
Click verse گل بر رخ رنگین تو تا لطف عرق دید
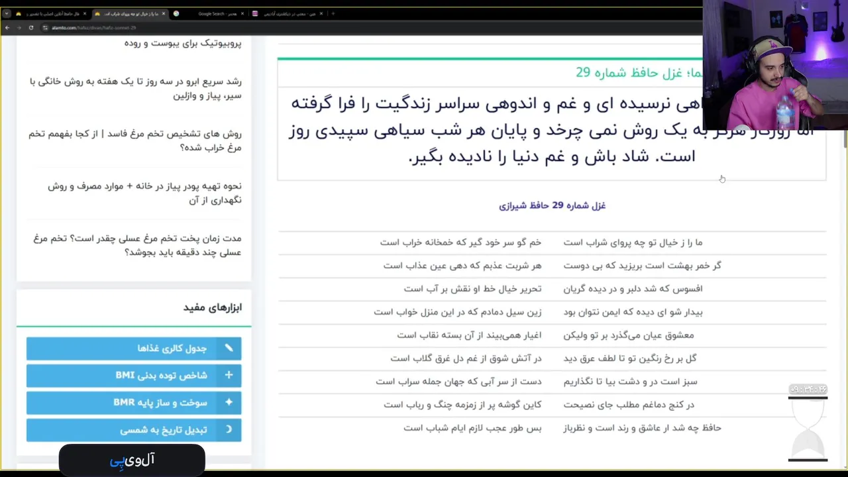630,358
